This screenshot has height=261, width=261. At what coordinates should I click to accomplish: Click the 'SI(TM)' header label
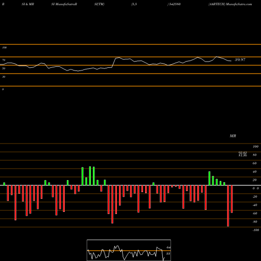(99, 4)
